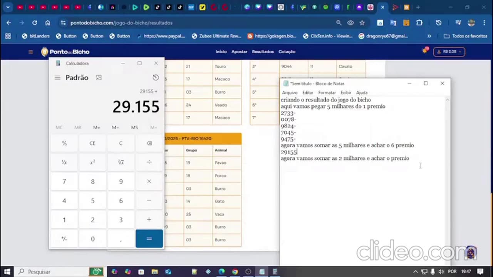
Task: Click the plus/minus sign toggle key
Action: tap(64, 239)
